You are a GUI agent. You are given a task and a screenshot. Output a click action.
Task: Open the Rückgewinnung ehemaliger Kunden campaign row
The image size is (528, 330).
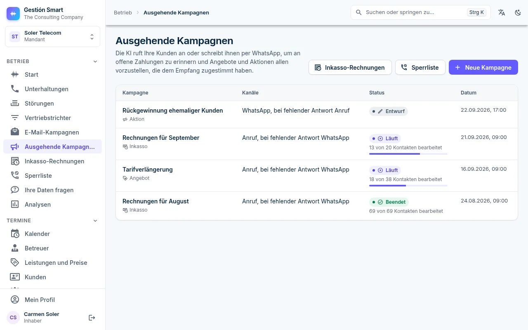(x=317, y=115)
